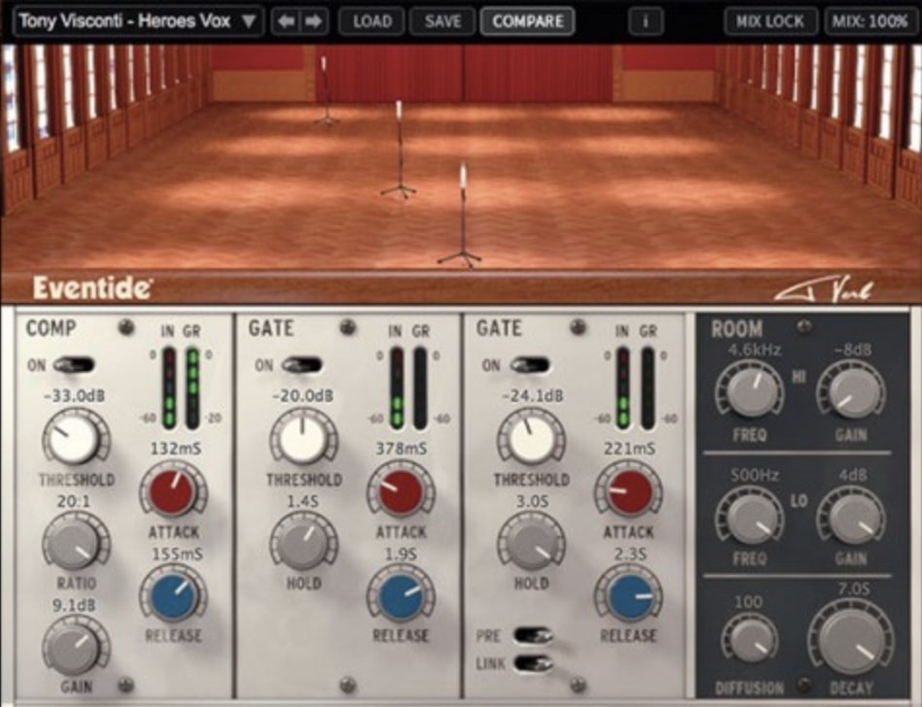Toggle the second GATE ON switch
This screenshot has height=707, width=922.
pos(529,365)
